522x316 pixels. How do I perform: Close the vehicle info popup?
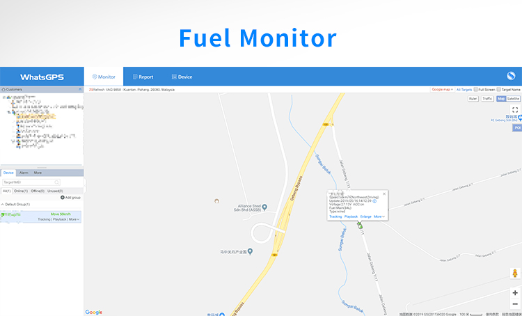(383, 193)
